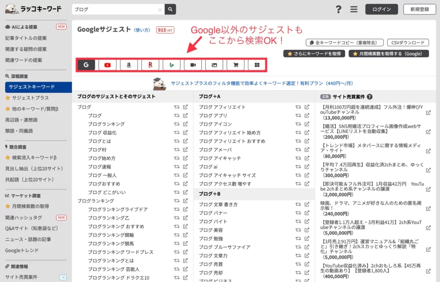Select the shopping cart suggest source
This screenshot has height=282, width=440.
click(x=236, y=65)
